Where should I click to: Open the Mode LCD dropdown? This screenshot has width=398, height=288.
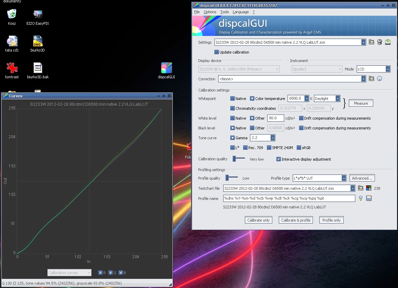click(388, 69)
